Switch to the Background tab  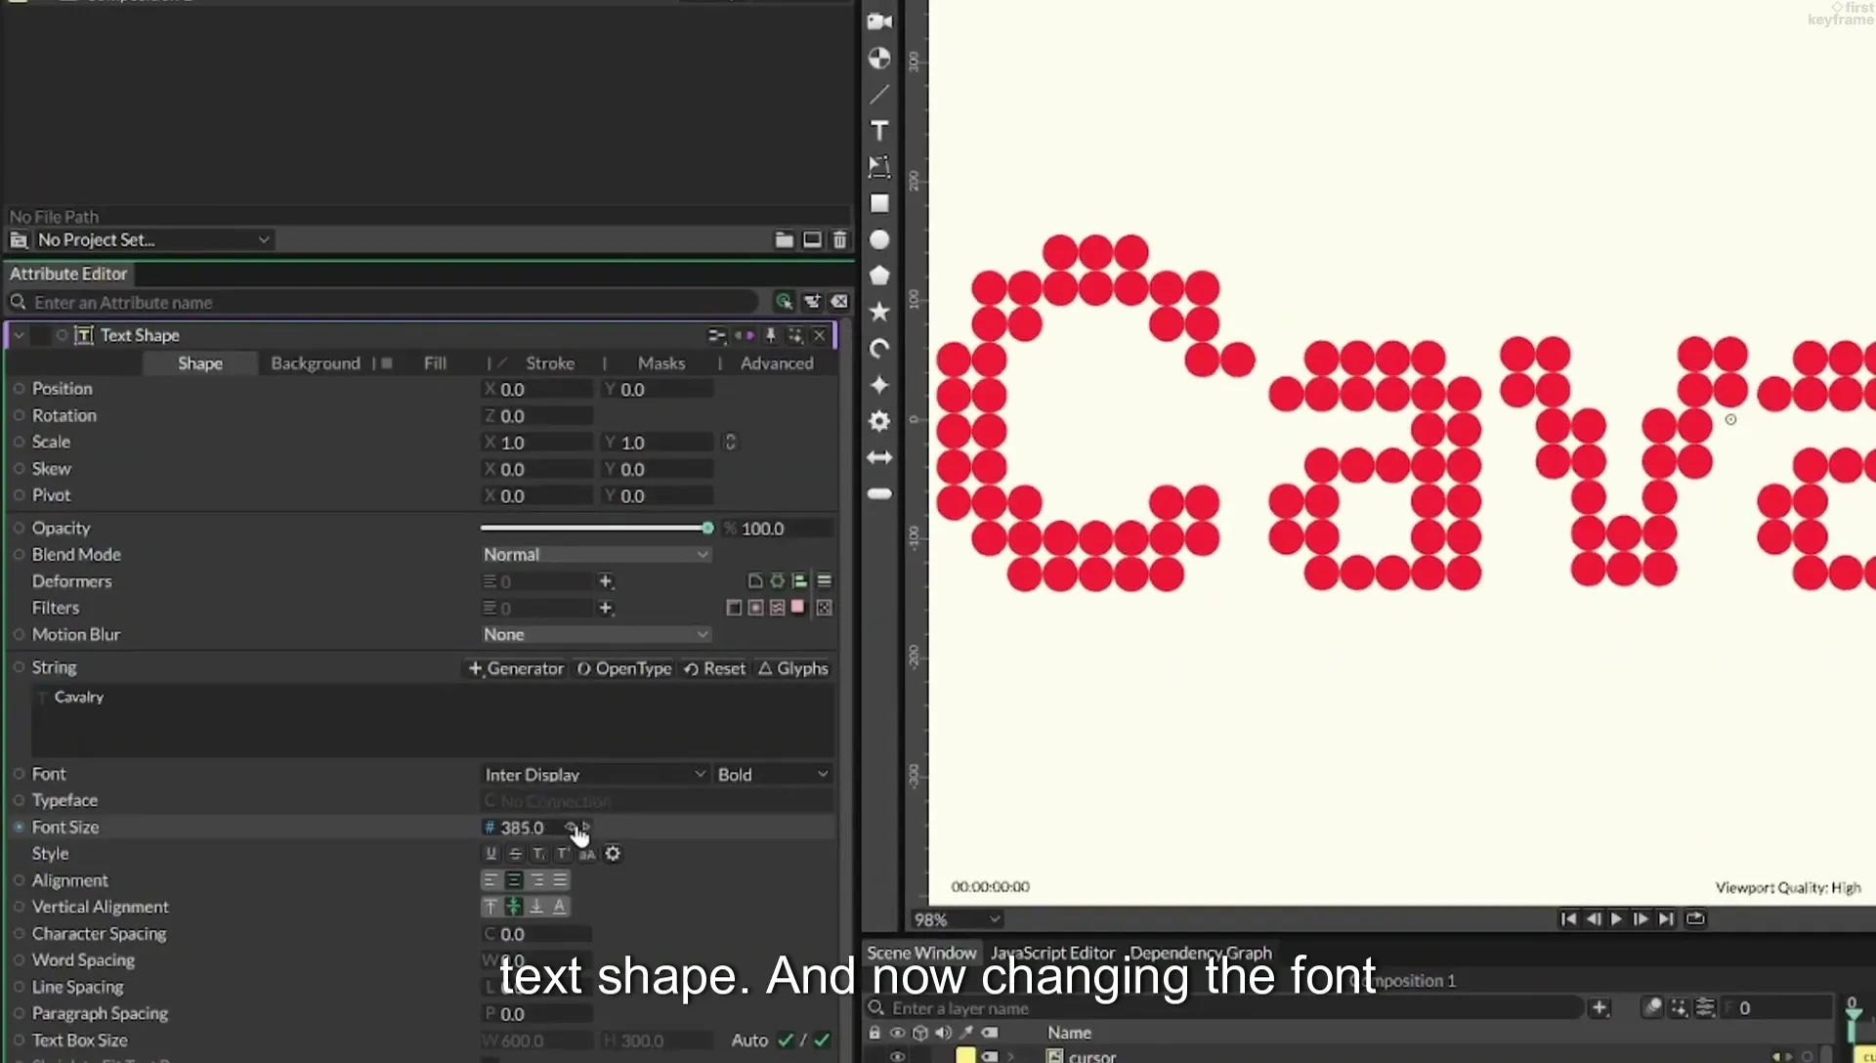coord(316,363)
